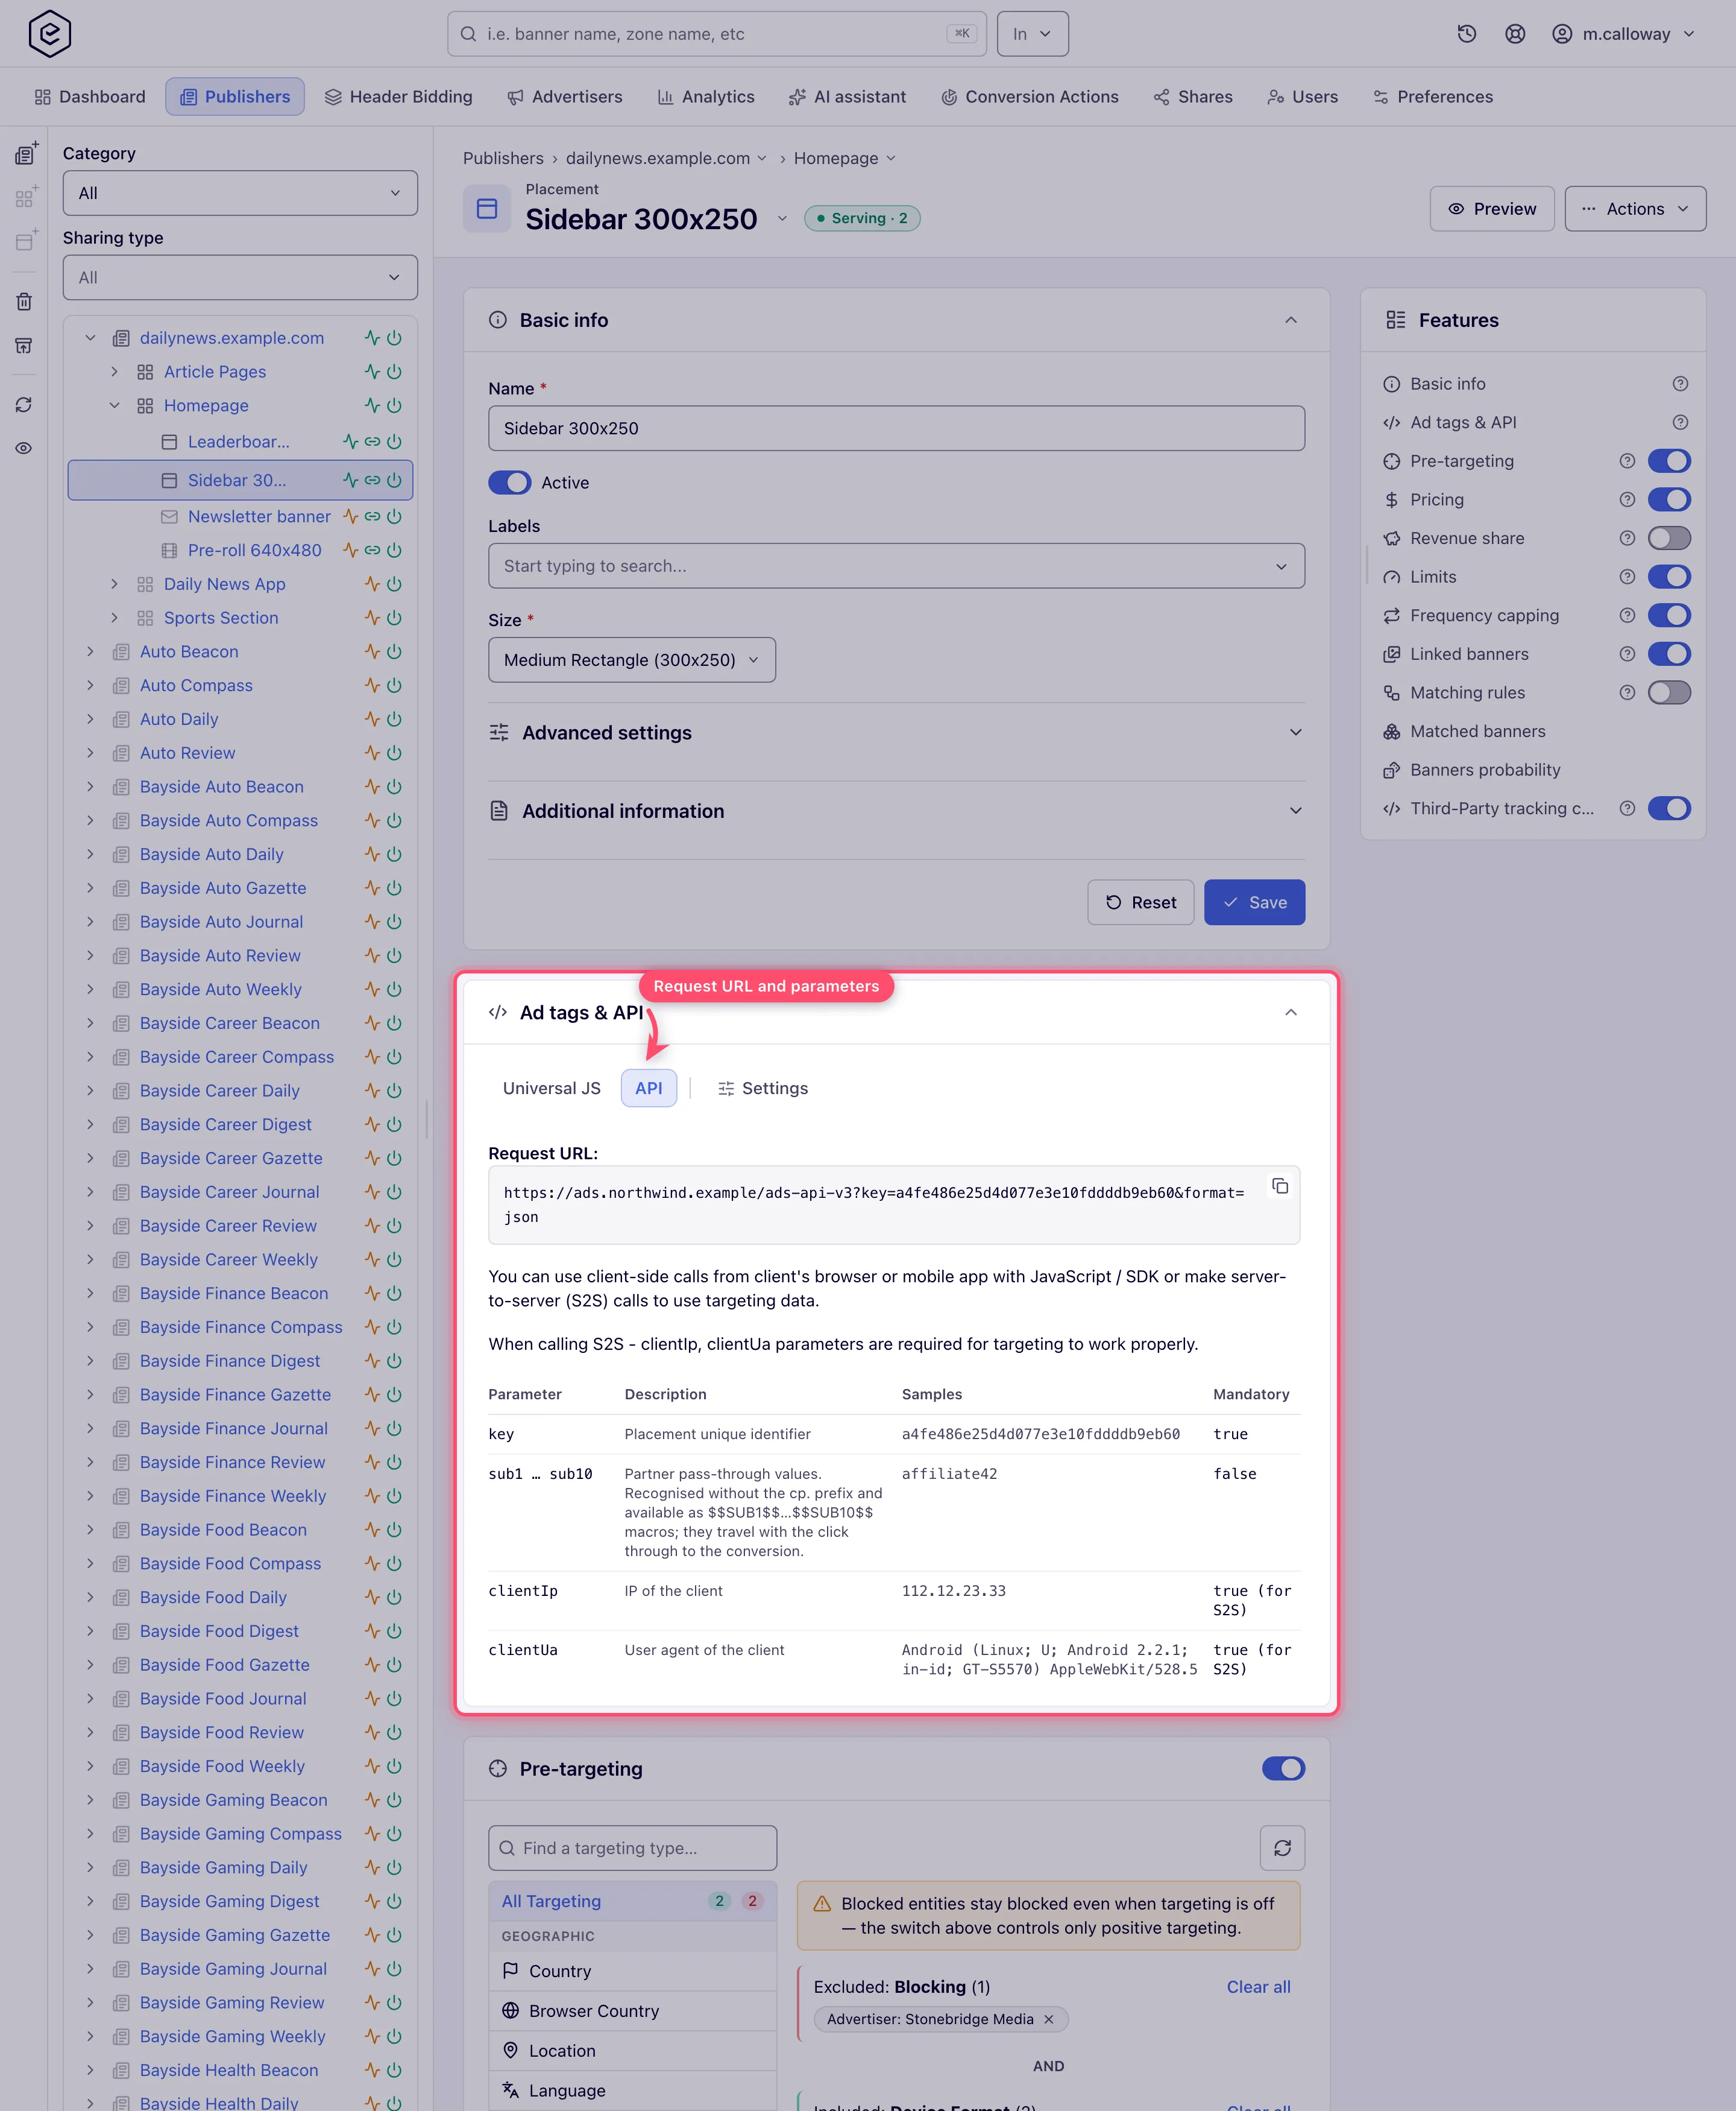Viewport: 1736px width, 2111px height.
Task: Click the refresh sidebar icon
Action: tap(24, 404)
